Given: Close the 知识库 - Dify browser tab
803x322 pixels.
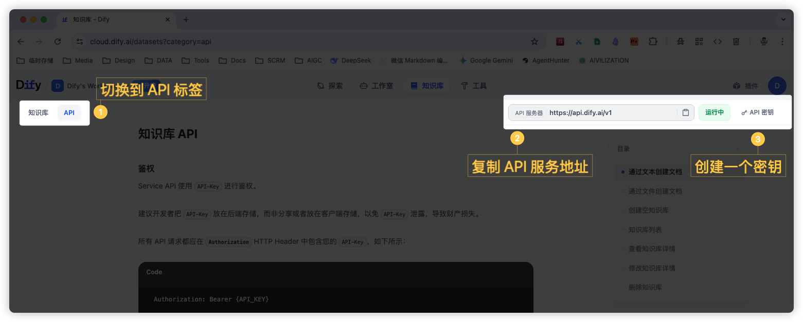Looking at the screenshot, I should tap(168, 20).
